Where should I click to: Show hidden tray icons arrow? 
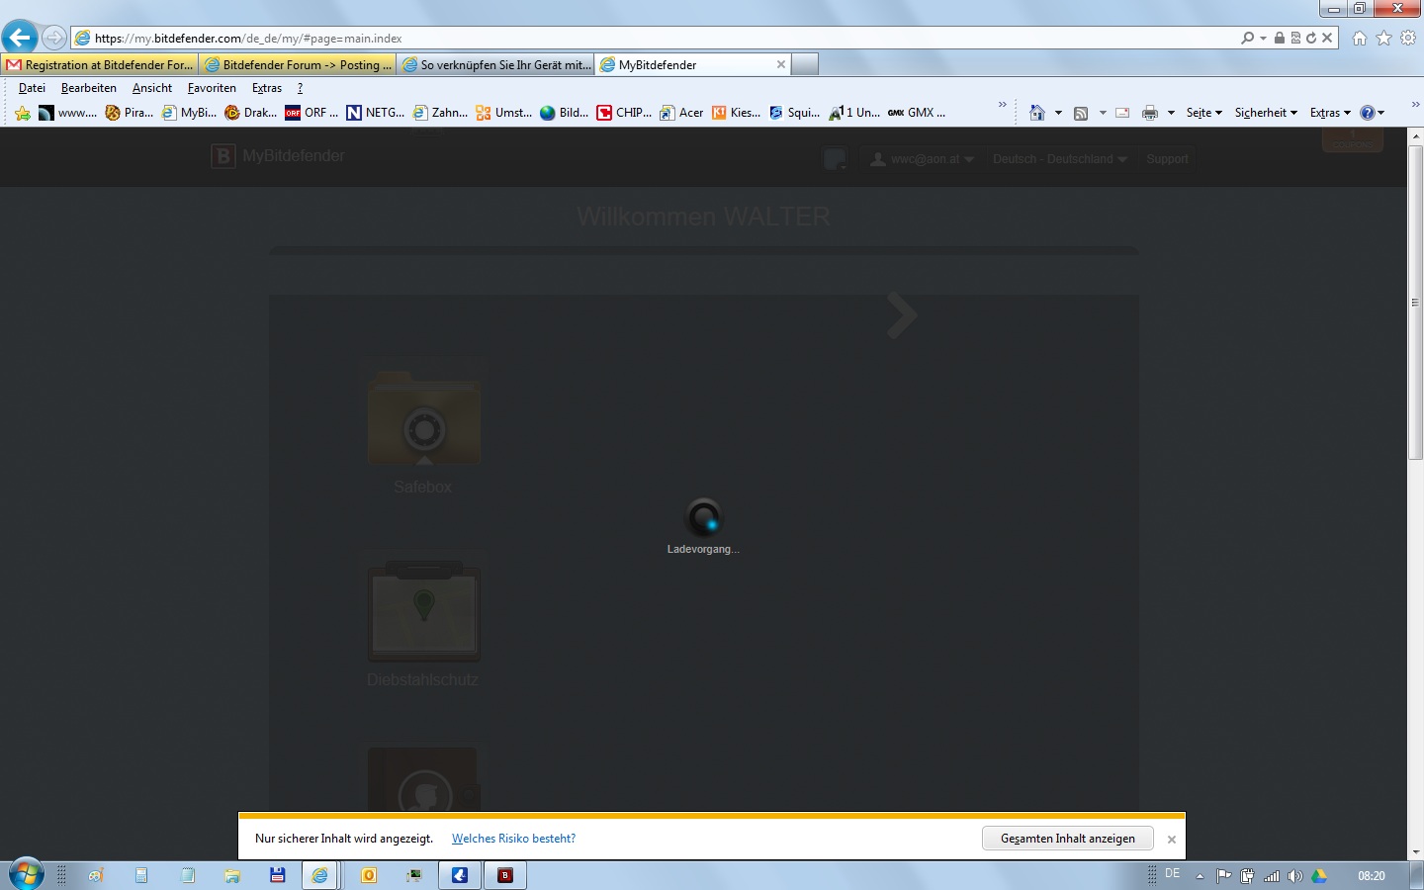pos(1200,876)
